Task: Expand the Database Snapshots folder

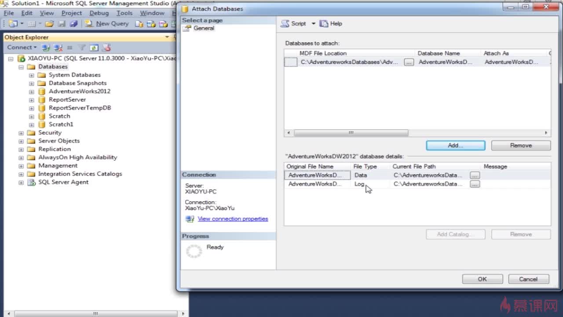Action: tap(32, 83)
